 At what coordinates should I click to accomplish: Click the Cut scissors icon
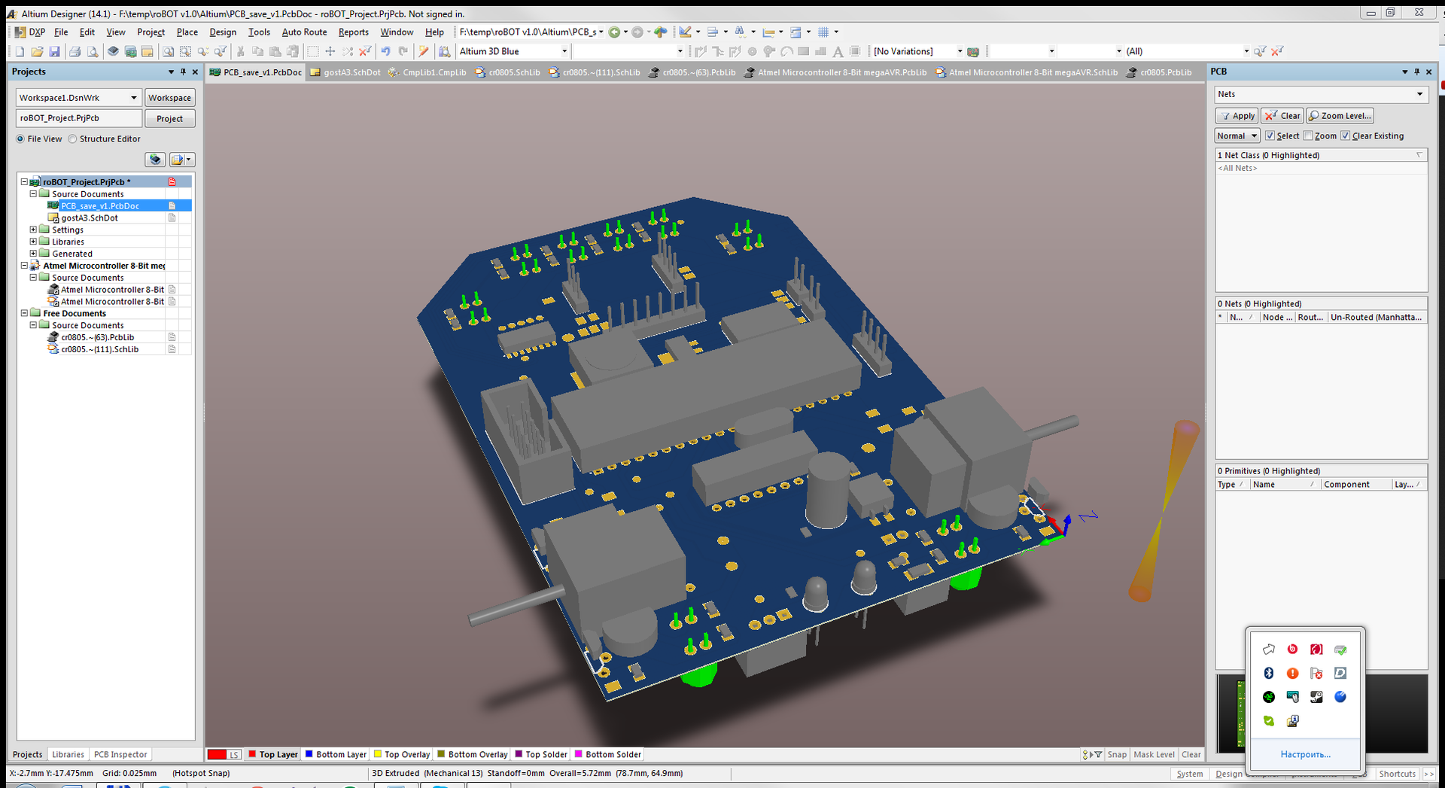(x=240, y=51)
